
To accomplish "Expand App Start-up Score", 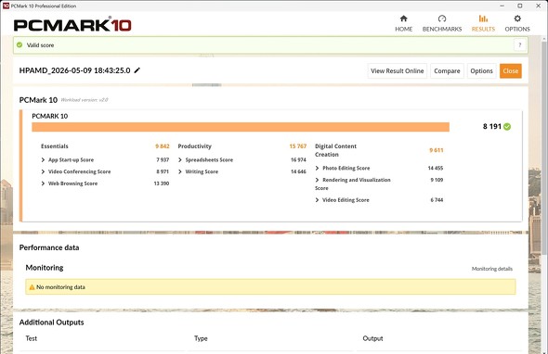I will [43, 159].
